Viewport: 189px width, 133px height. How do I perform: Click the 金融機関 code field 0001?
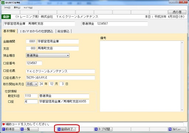tap(31, 41)
